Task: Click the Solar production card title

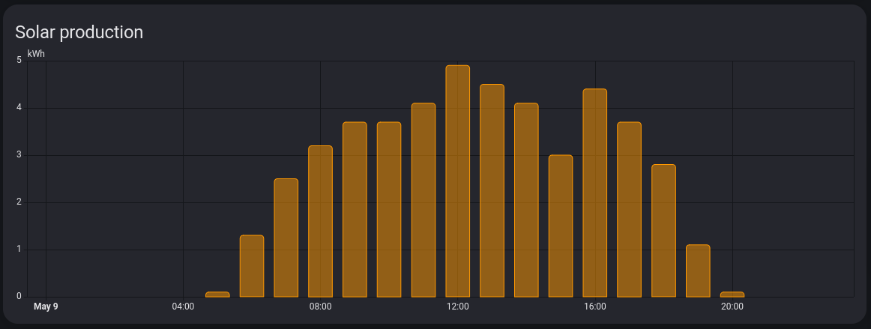Action: click(79, 32)
